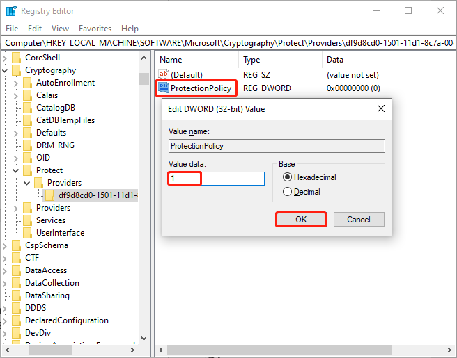Click the Services folder icon
Viewport: 457px width, 358px height.
[27, 220]
